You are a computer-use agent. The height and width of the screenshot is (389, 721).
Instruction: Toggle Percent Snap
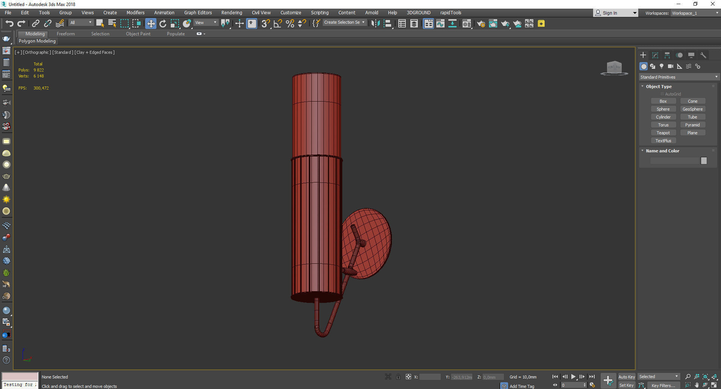point(290,24)
